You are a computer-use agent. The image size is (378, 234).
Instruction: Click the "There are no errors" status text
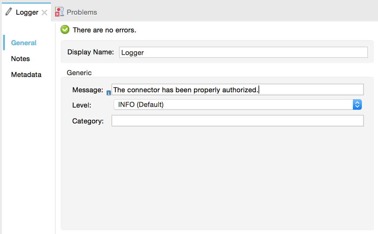coord(105,30)
